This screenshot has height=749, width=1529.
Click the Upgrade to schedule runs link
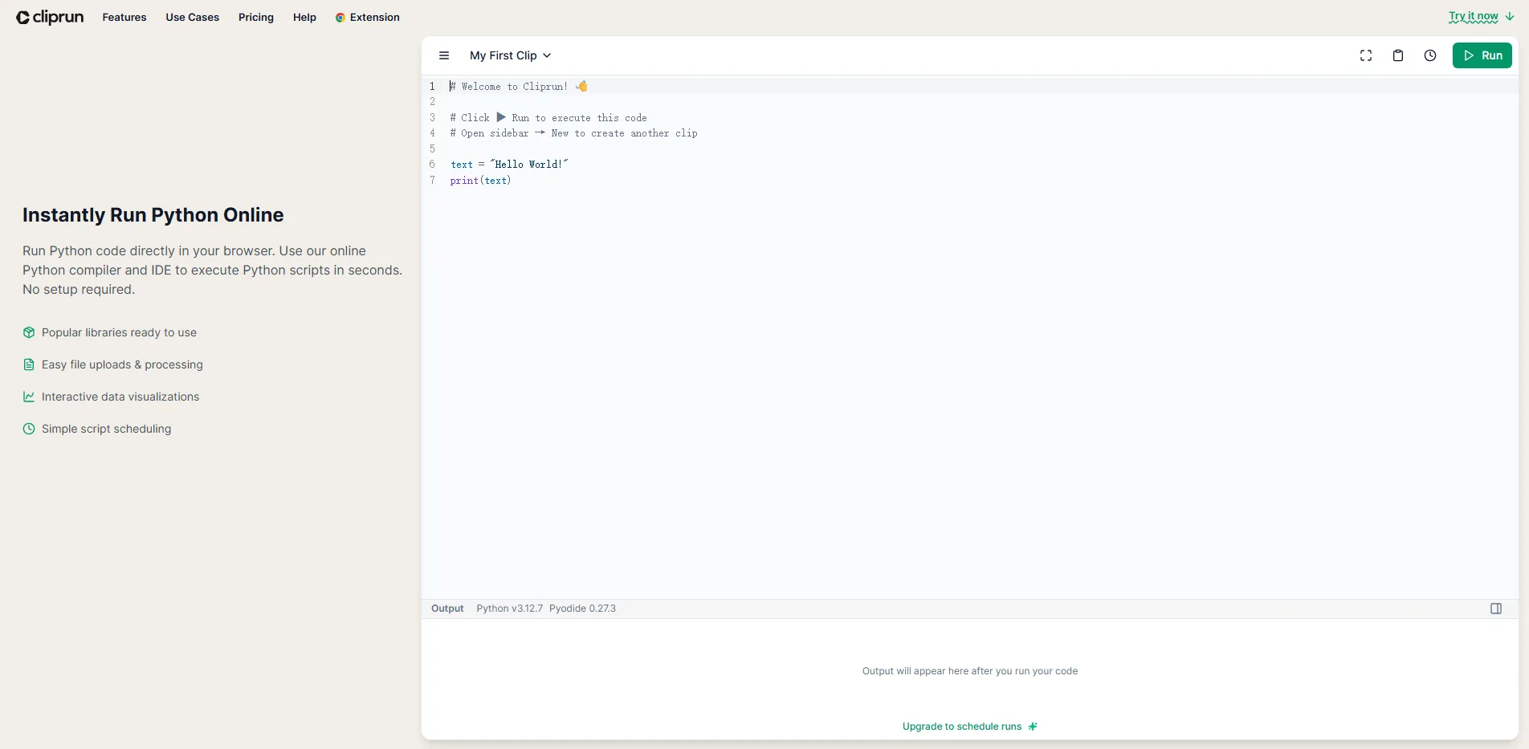point(961,727)
